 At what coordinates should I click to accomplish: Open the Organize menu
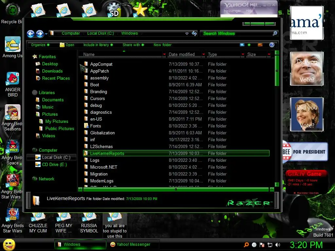pyautogui.click(x=40, y=45)
